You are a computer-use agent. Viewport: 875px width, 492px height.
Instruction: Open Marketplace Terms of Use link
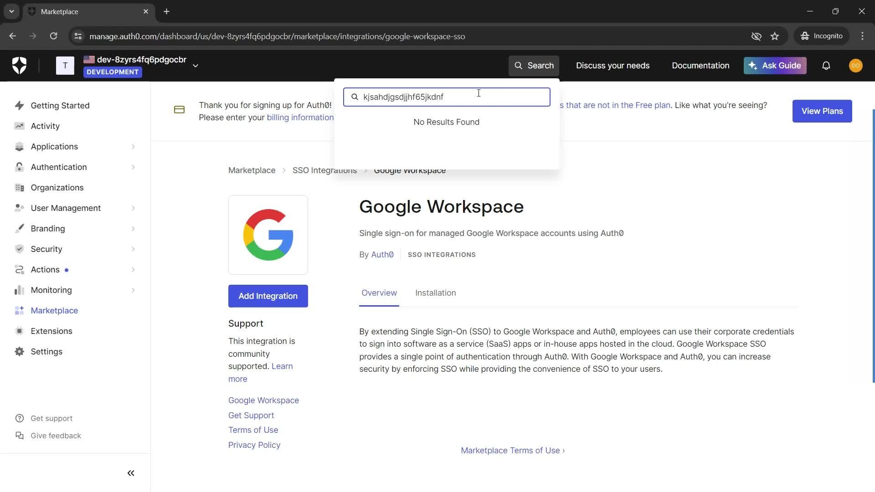pyautogui.click(x=513, y=451)
